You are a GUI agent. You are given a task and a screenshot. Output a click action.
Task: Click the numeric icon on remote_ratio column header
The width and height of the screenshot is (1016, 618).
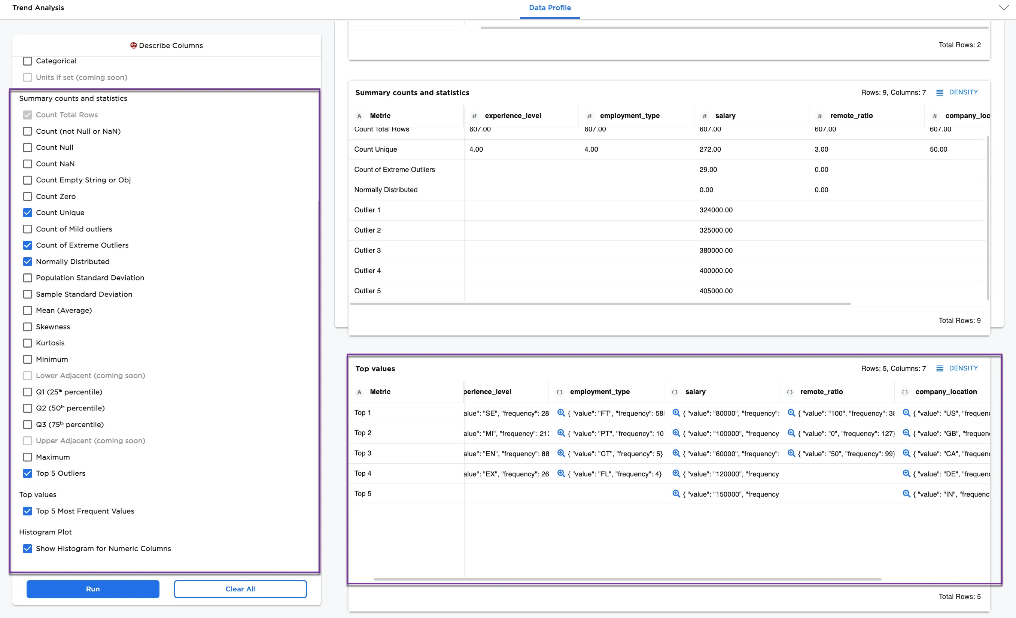click(x=820, y=116)
